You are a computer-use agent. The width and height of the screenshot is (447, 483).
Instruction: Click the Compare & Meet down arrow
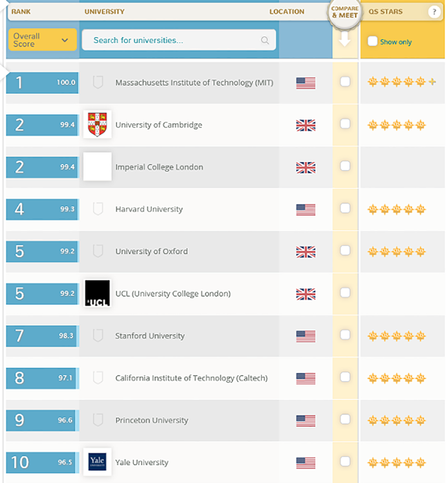(x=345, y=39)
